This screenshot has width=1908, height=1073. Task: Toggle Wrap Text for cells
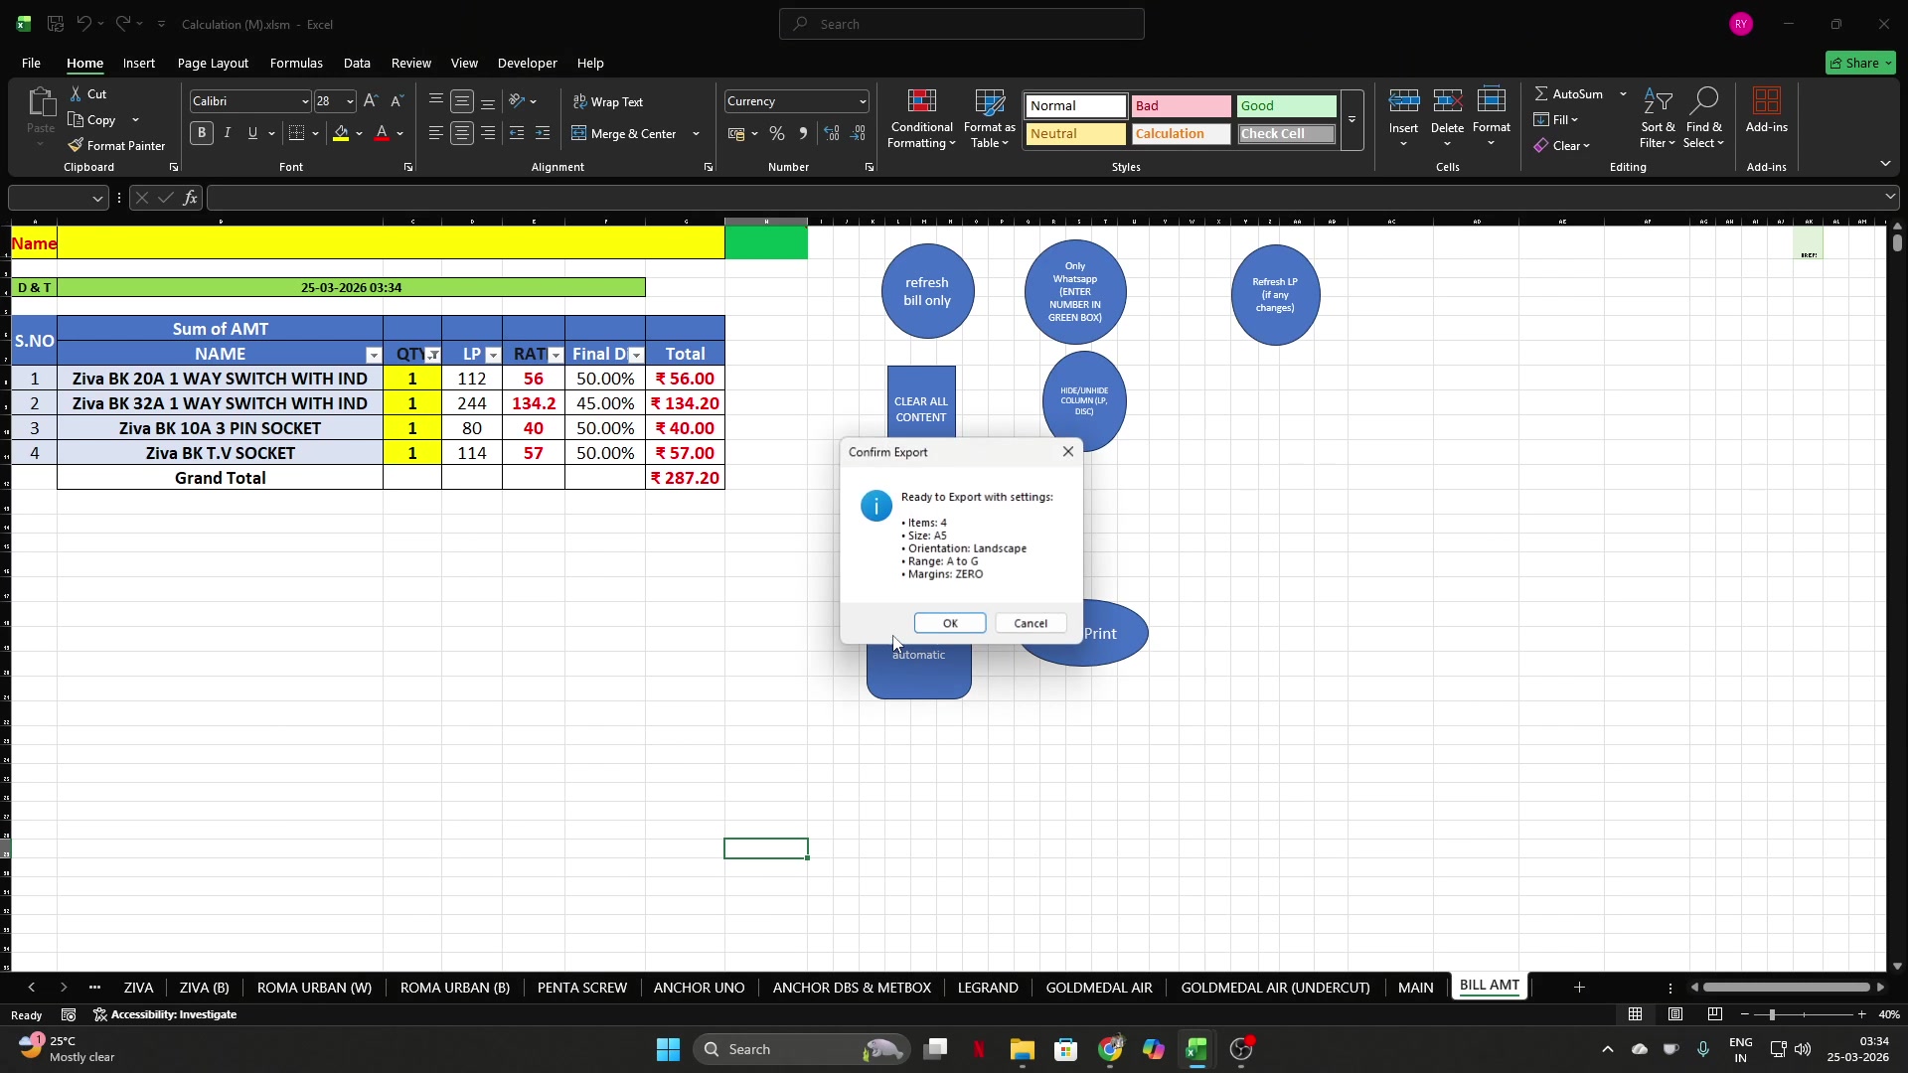(x=608, y=101)
